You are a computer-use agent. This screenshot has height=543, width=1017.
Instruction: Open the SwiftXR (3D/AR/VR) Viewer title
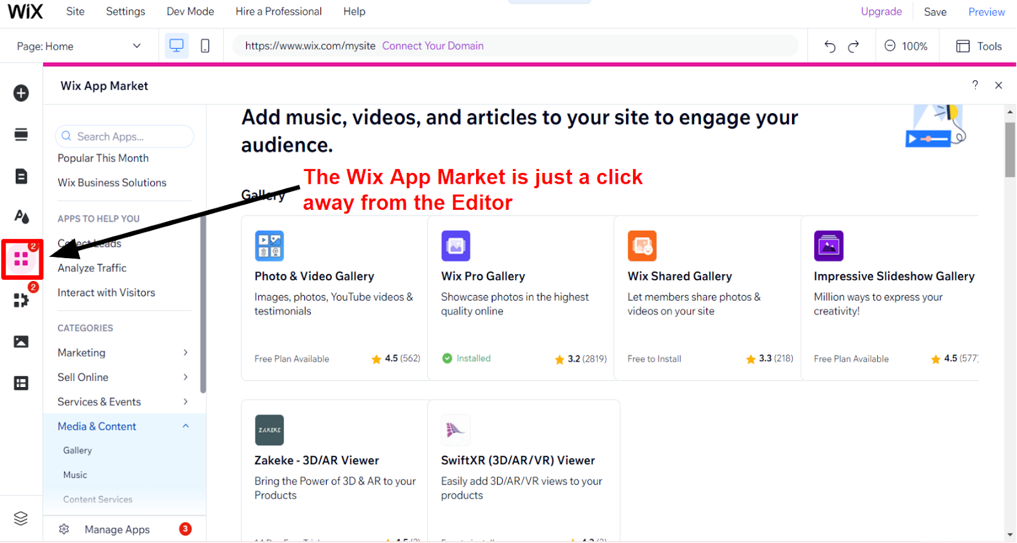(x=518, y=460)
